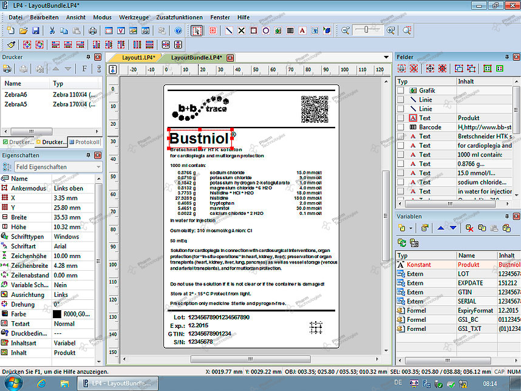Screen dimensions: 521x391
Task: Select the barcode field tool
Action: (x=290, y=30)
